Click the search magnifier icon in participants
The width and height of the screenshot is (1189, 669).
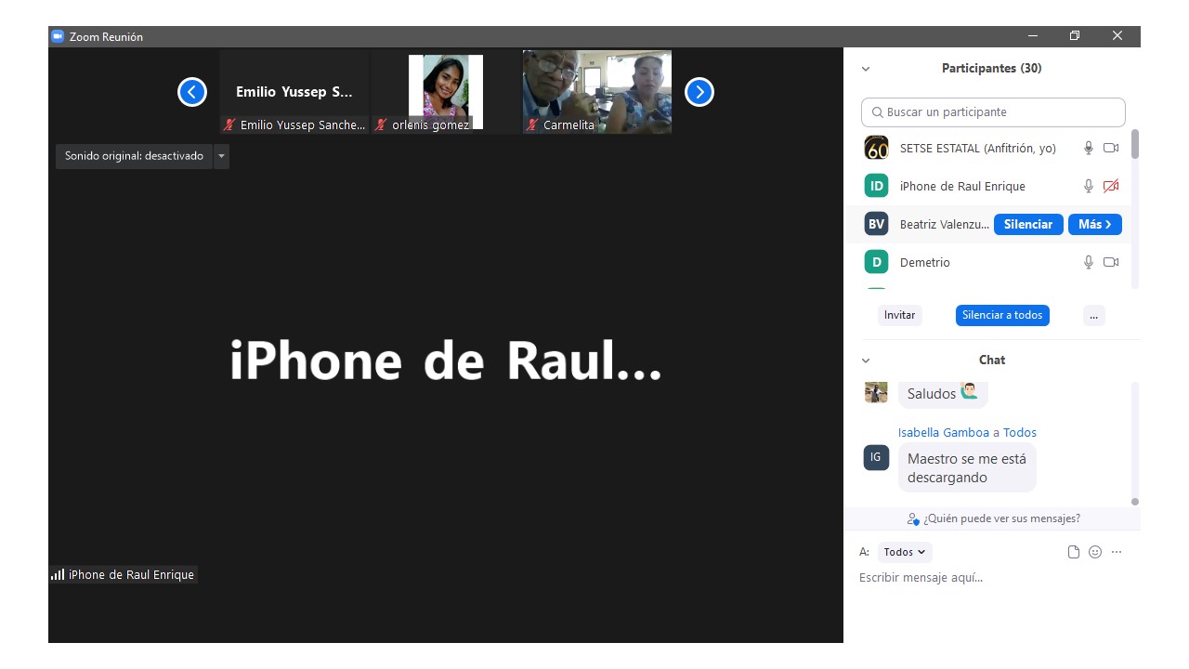[877, 112]
